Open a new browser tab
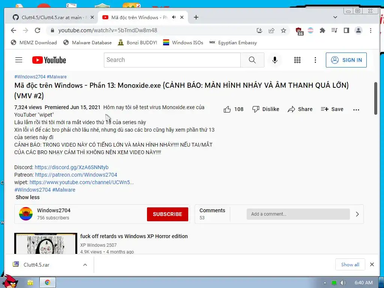 (x=196, y=17)
